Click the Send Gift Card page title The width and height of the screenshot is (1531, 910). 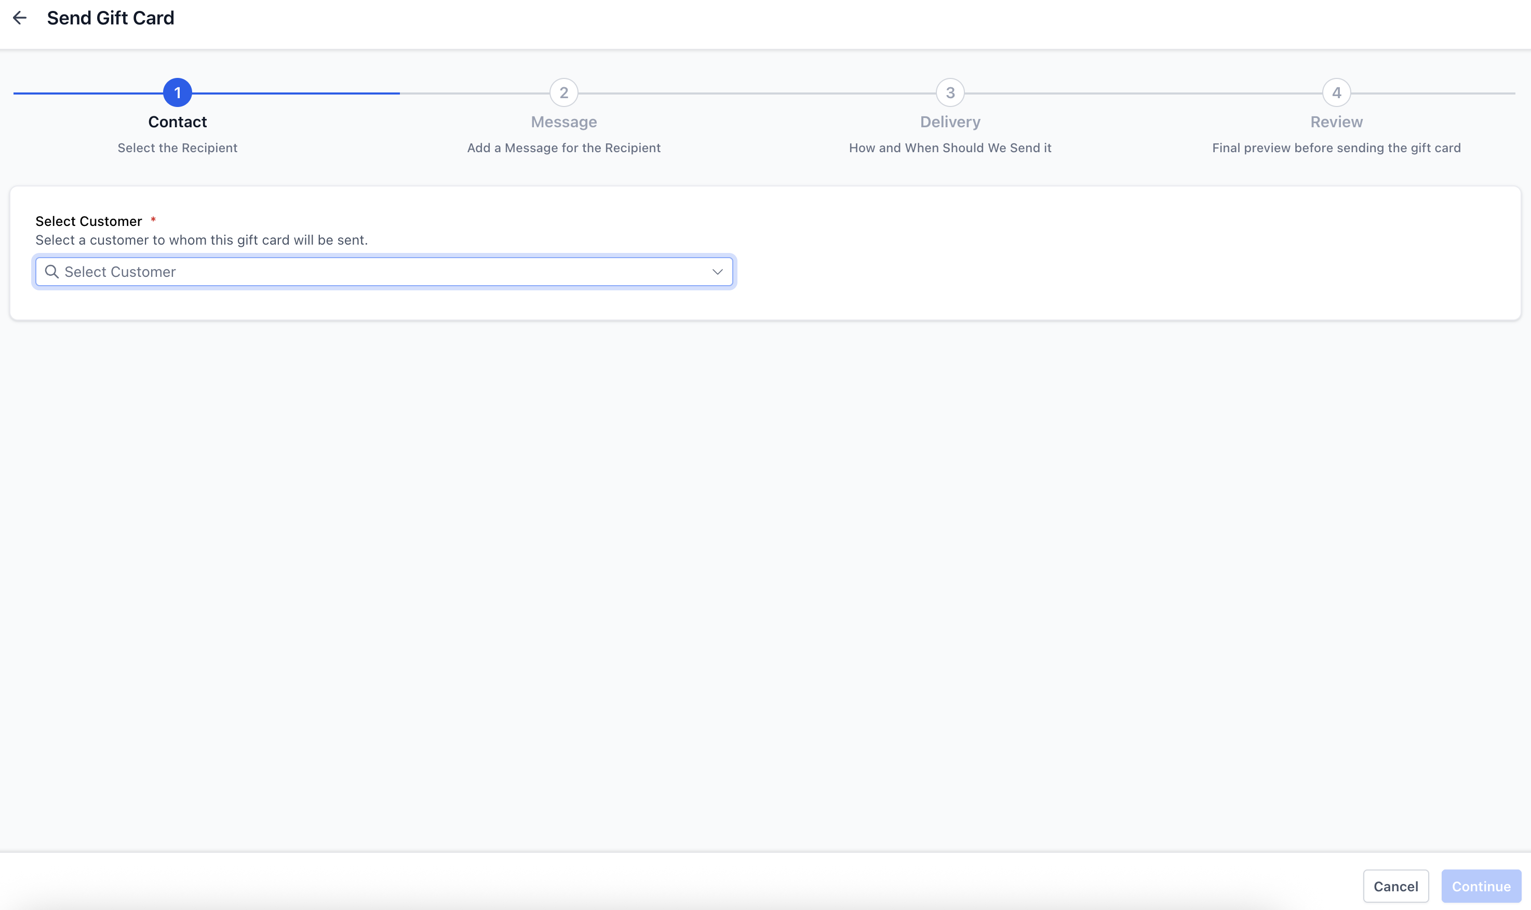tap(111, 18)
